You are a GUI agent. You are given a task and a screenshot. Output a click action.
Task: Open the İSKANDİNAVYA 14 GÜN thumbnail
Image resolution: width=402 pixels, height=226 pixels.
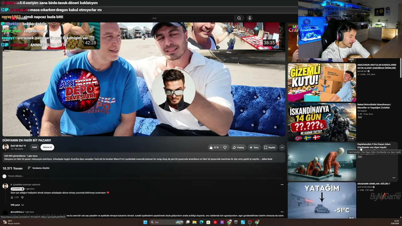(322, 122)
